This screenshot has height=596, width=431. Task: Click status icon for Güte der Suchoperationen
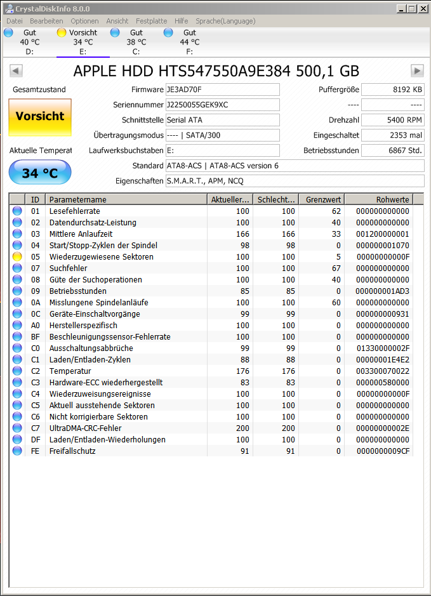point(17,279)
